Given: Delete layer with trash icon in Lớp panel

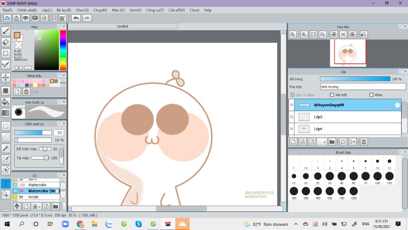Looking at the screenshot, I should point(364,142).
